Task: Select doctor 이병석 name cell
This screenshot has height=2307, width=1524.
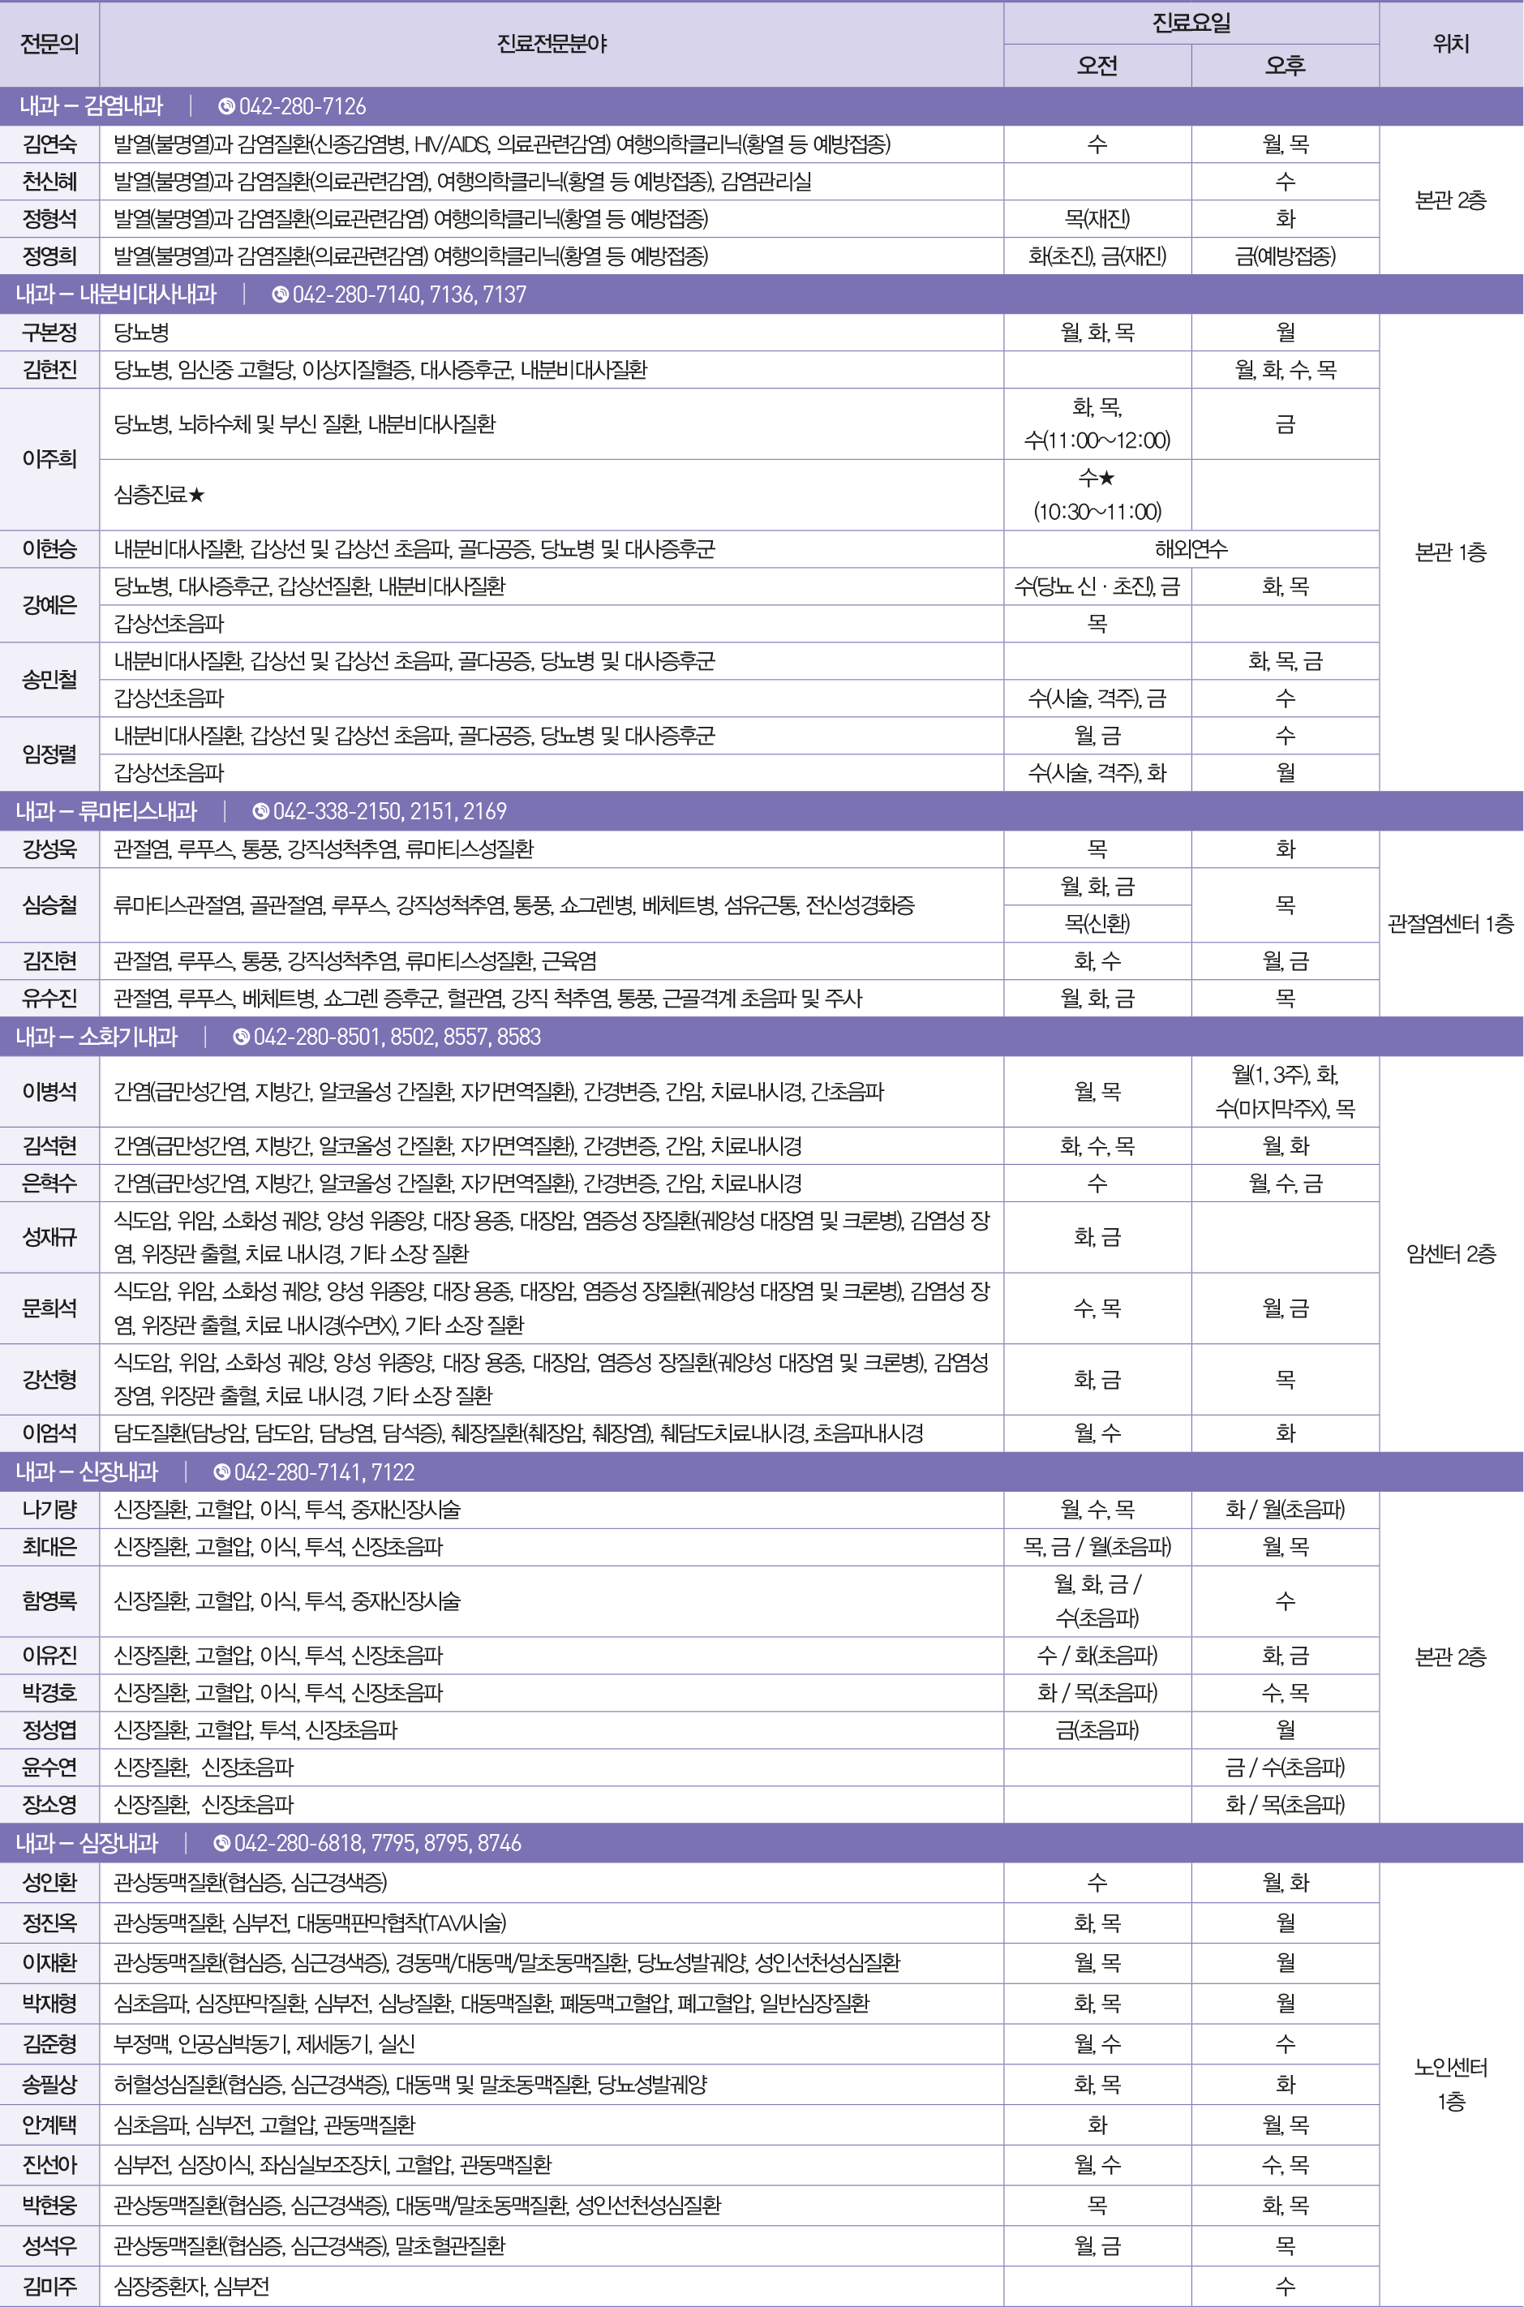Action: click(49, 1091)
